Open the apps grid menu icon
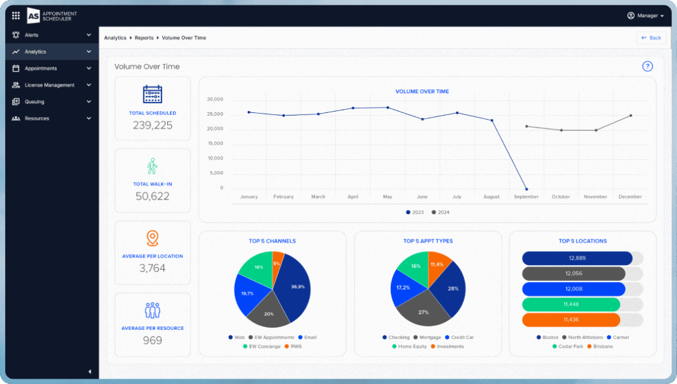 (x=16, y=15)
